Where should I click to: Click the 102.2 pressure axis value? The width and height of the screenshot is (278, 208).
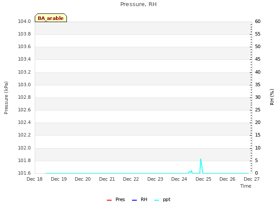pyautogui.click(x=24, y=135)
